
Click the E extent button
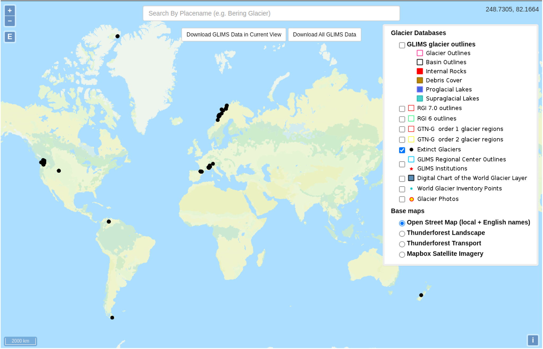(10, 36)
